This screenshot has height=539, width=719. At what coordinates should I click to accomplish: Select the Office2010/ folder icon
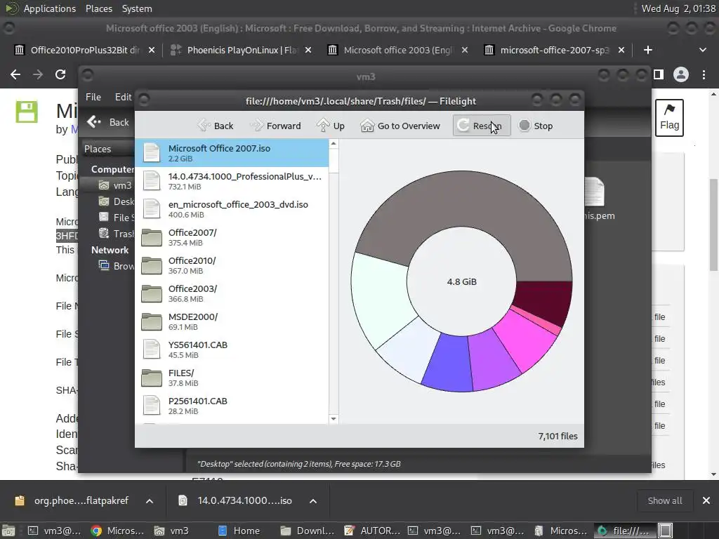point(152,265)
